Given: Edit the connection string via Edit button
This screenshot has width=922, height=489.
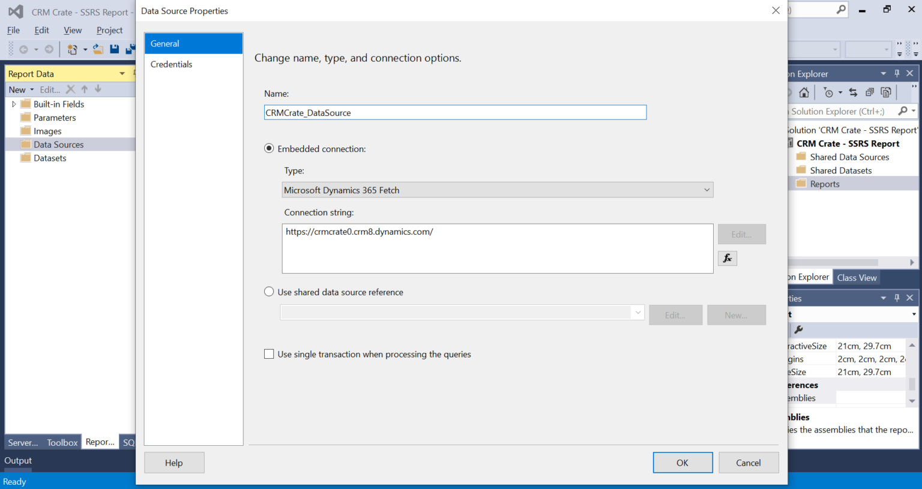Looking at the screenshot, I should pos(741,234).
